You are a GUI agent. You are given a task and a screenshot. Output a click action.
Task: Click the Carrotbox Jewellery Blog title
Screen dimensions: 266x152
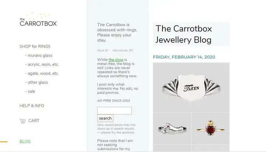click(x=184, y=34)
